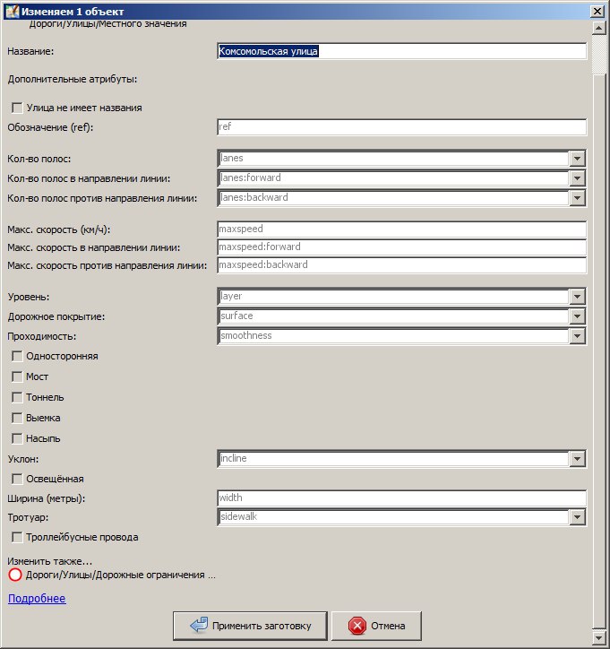Image resolution: width=610 pixels, height=649 pixels.
Task: Click the JOSM icon in title bar
Action: (x=12, y=11)
